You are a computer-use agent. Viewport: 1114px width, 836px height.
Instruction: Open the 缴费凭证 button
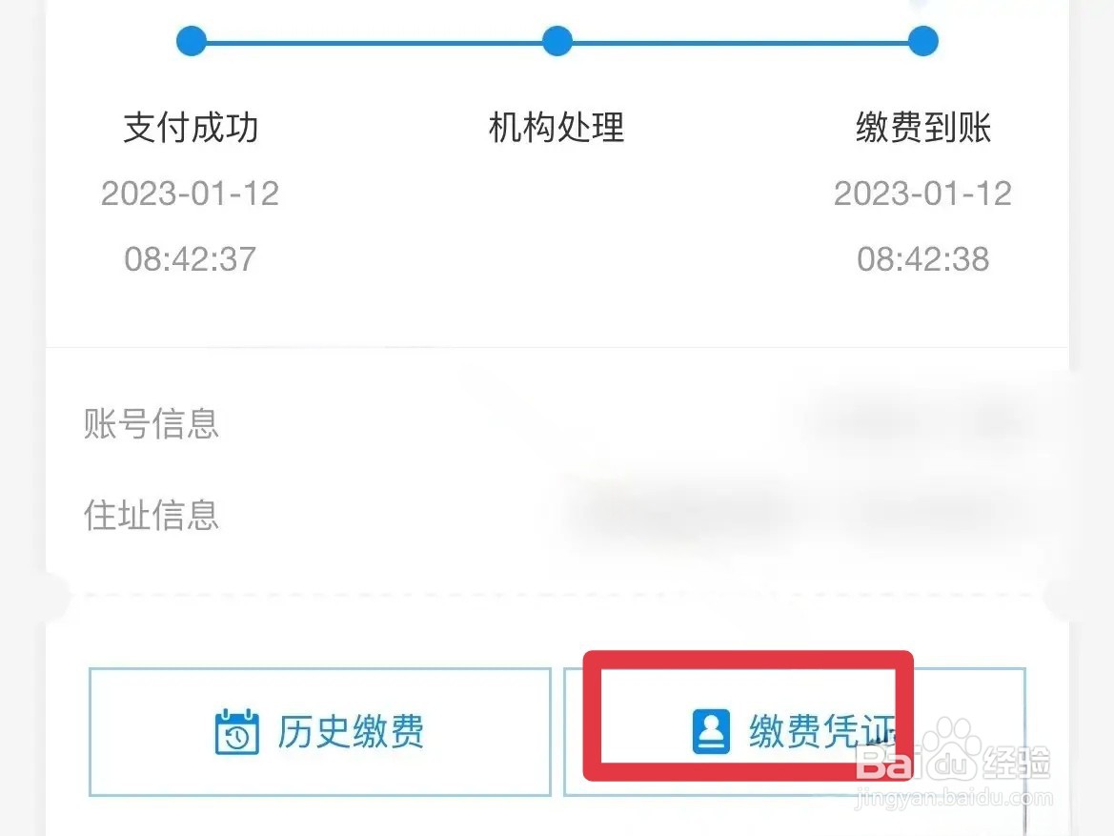(x=795, y=731)
